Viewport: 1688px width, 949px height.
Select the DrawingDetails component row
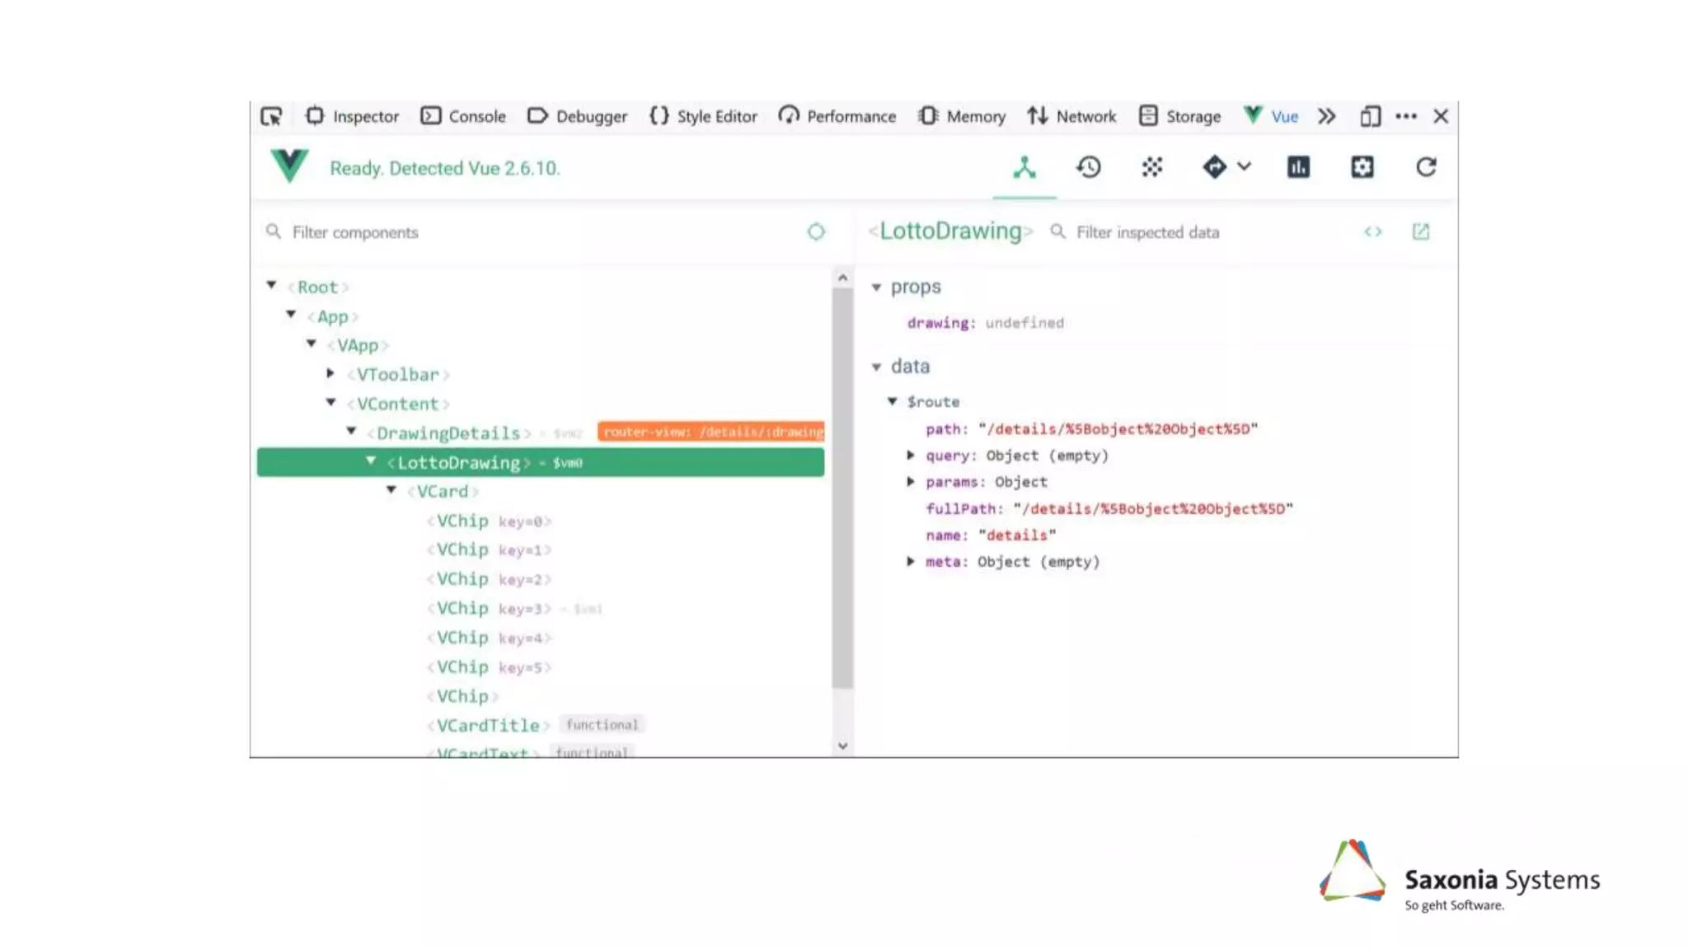(x=541, y=432)
